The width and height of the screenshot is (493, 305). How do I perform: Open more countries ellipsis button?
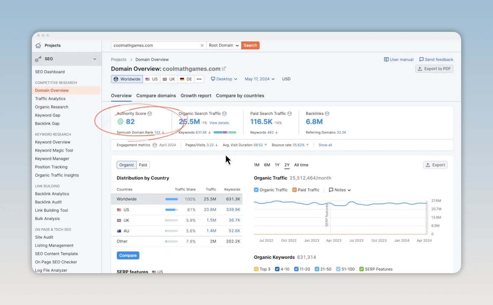point(199,79)
